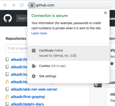Click repo icon beside alikadir/te repository
This screenshot has height=106, width=115.
(7, 67)
